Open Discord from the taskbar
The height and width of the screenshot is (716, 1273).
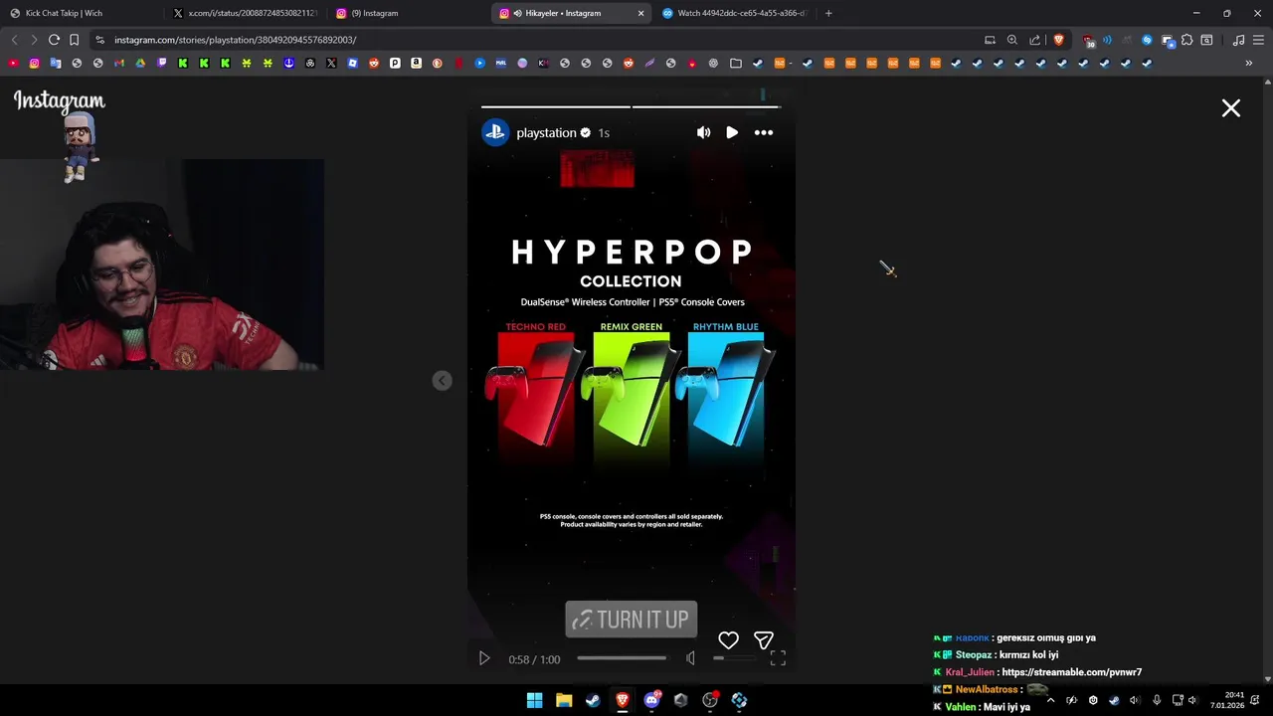(x=651, y=700)
